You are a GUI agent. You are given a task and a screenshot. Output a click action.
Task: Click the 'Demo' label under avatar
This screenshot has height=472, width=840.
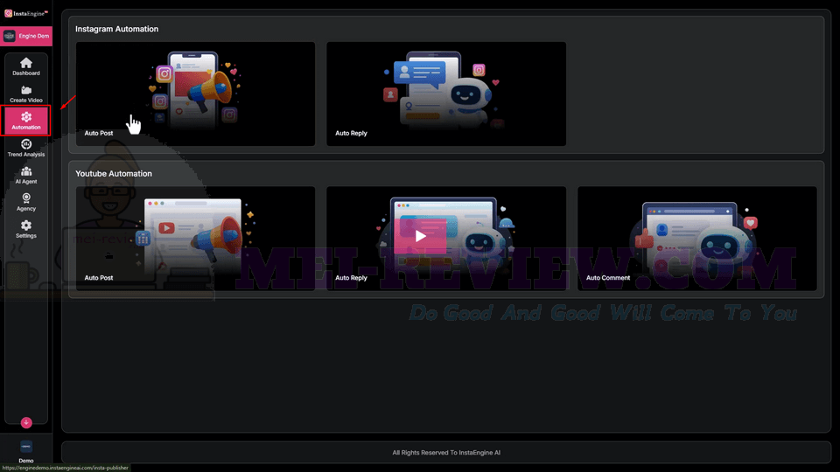[x=25, y=461]
